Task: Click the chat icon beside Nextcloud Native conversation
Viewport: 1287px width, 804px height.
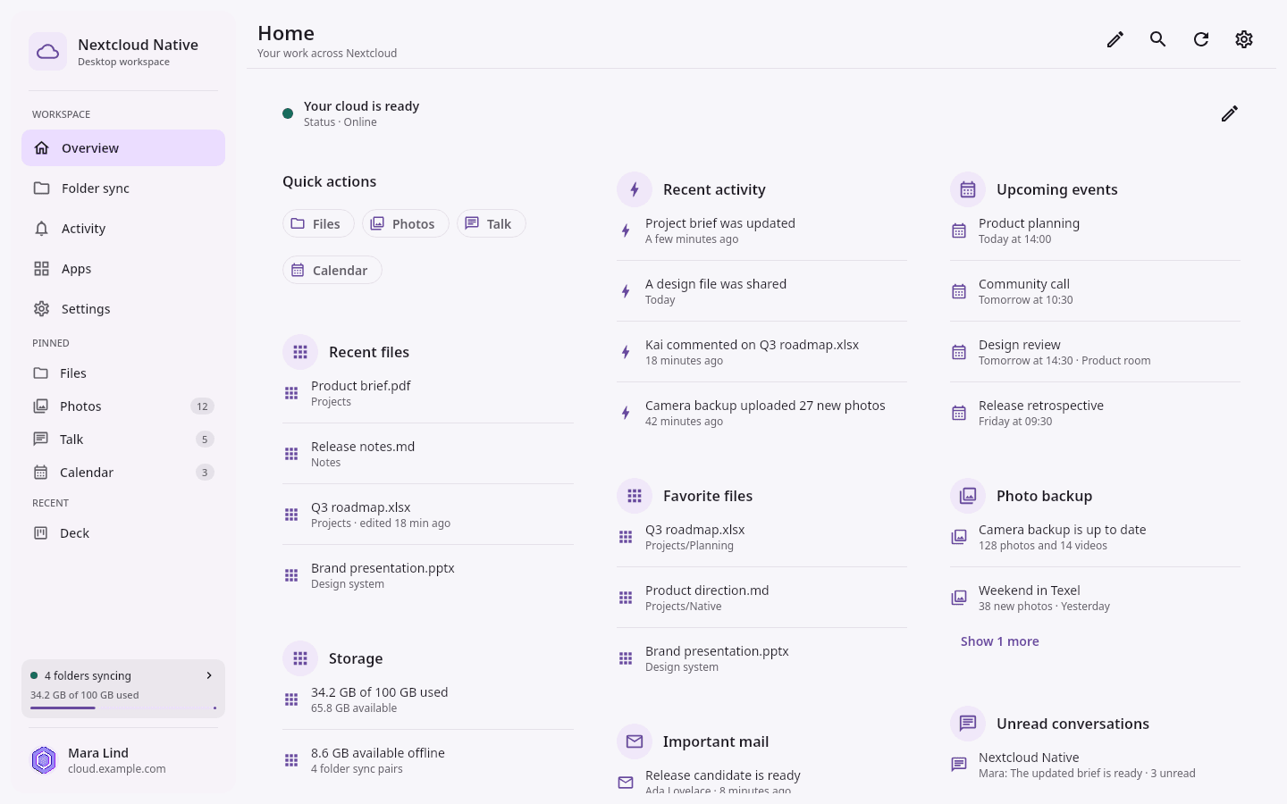Action: click(x=959, y=765)
